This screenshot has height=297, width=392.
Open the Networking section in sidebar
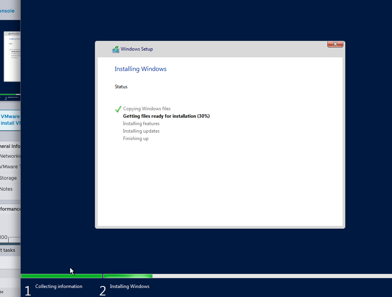pyautogui.click(x=10, y=156)
